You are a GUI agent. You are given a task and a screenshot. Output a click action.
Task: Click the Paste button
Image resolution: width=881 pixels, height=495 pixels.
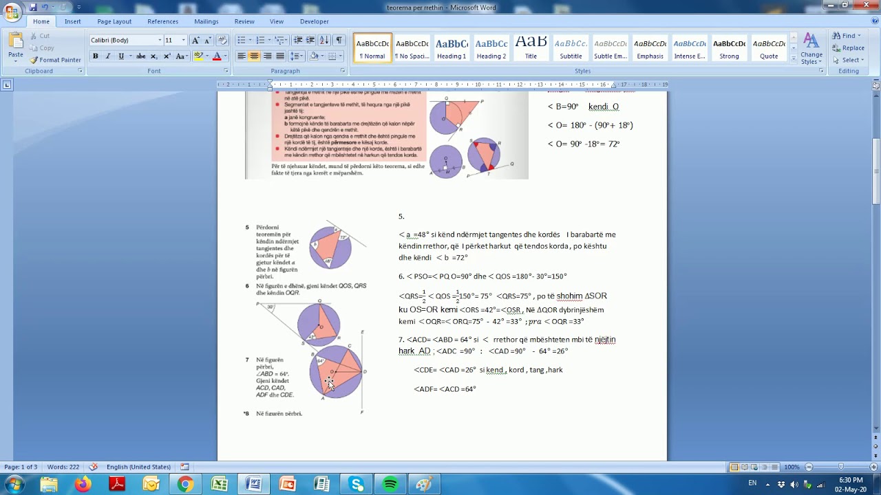click(x=15, y=48)
